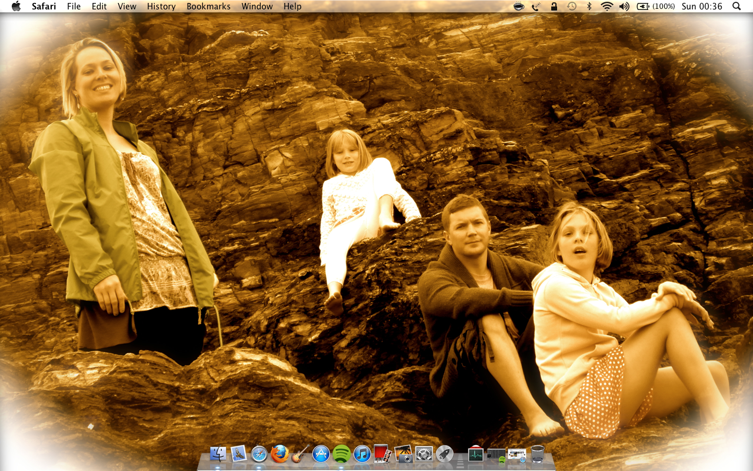Open Activity Monitor in the Dock
This screenshot has width=753, height=471.
[475, 454]
